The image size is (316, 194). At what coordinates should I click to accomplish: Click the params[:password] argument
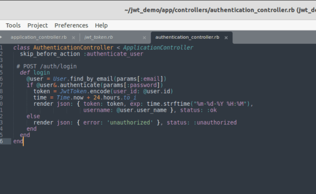(x=131, y=85)
